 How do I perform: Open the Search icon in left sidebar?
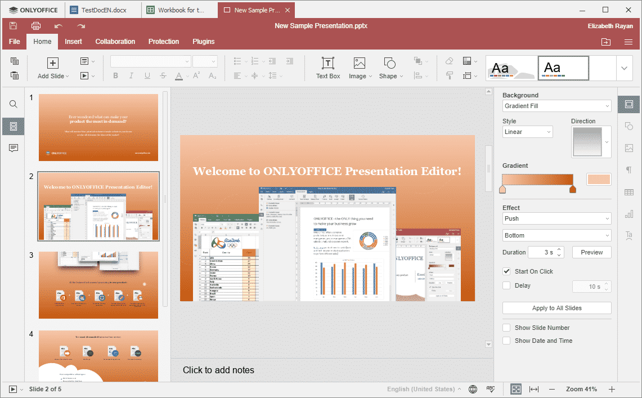(13, 104)
